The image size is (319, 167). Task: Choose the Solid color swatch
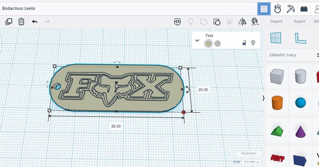(208, 43)
